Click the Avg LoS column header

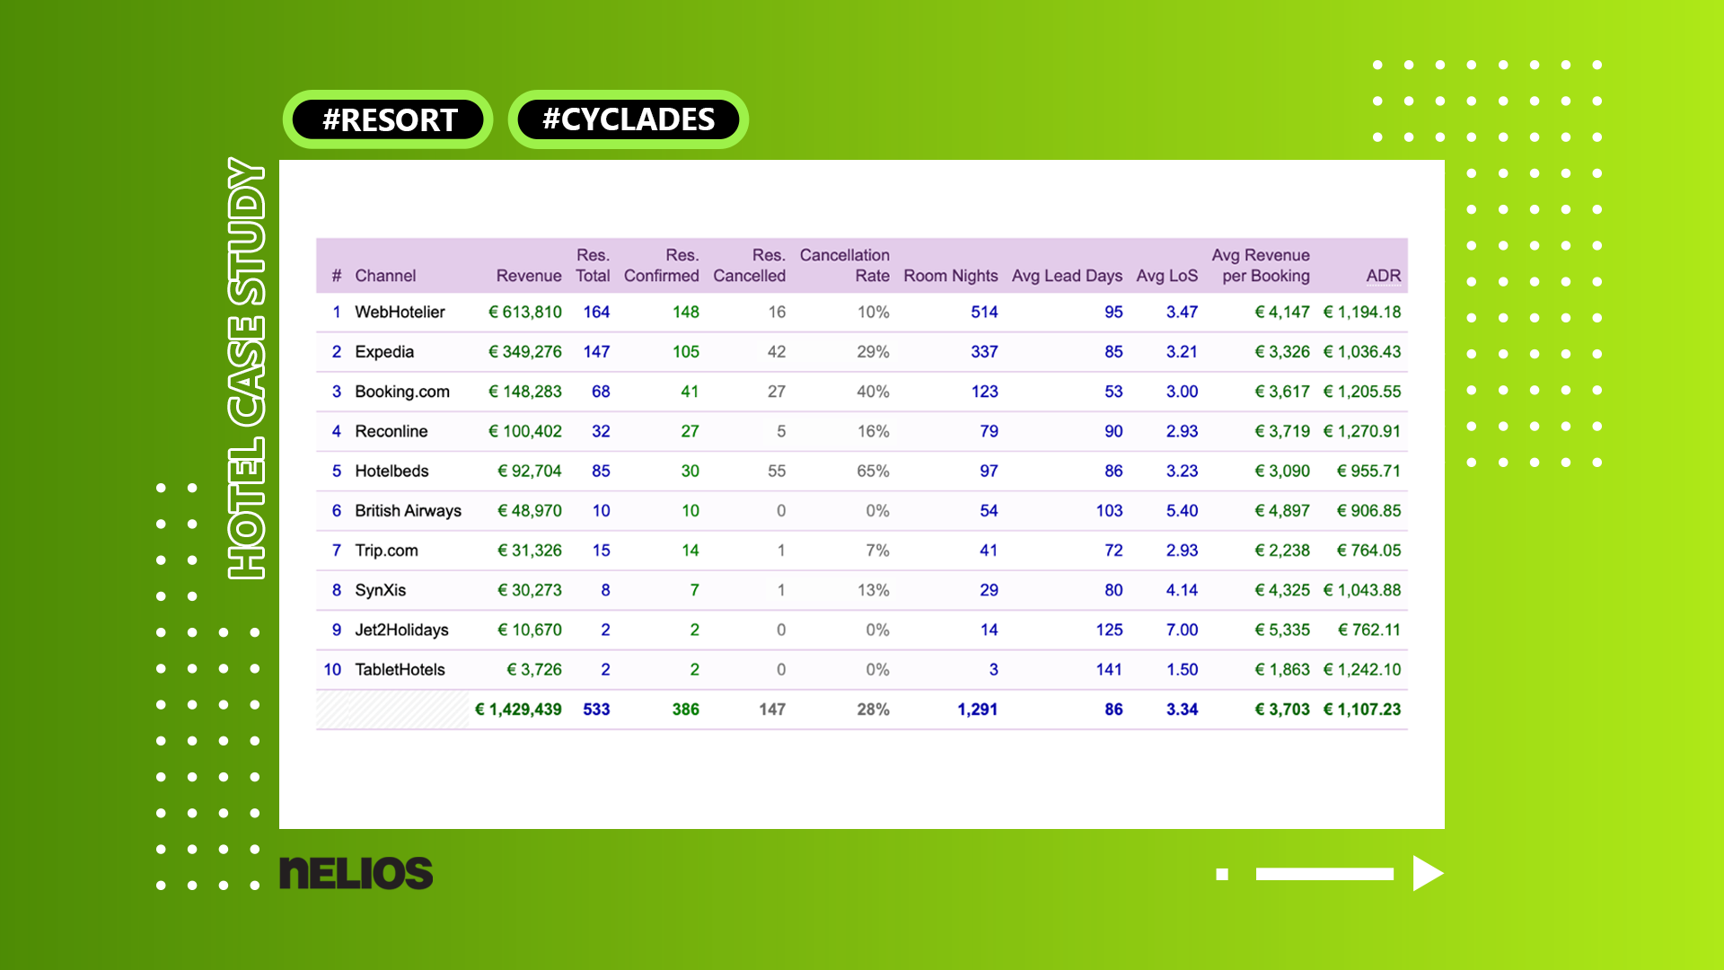click(x=1167, y=276)
